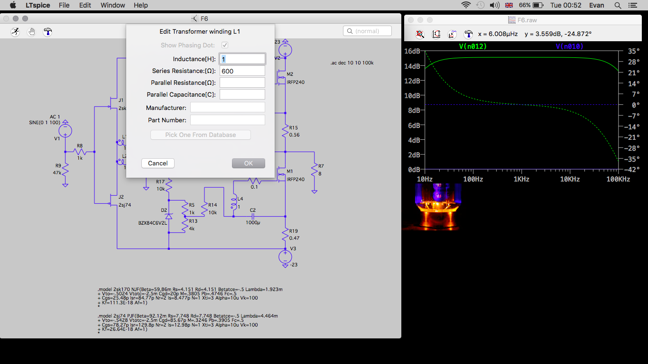Open the File menu

(64, 5)
